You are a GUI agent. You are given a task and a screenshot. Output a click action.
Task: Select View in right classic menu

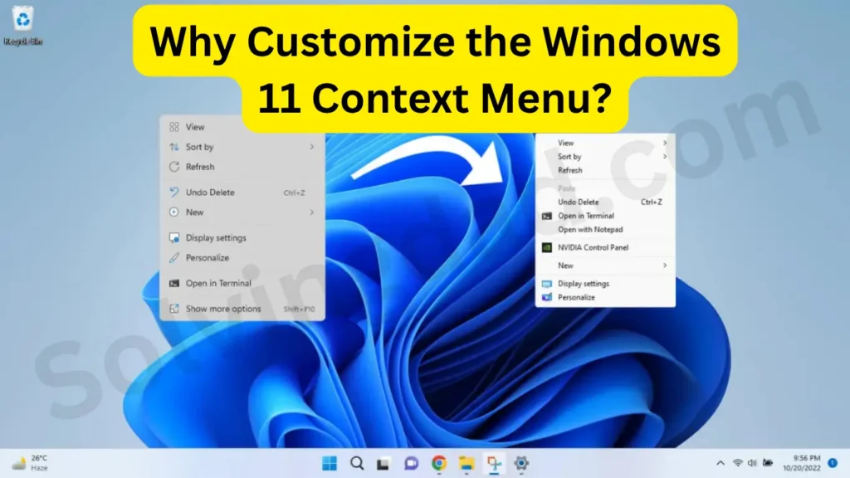coord(605,143)
